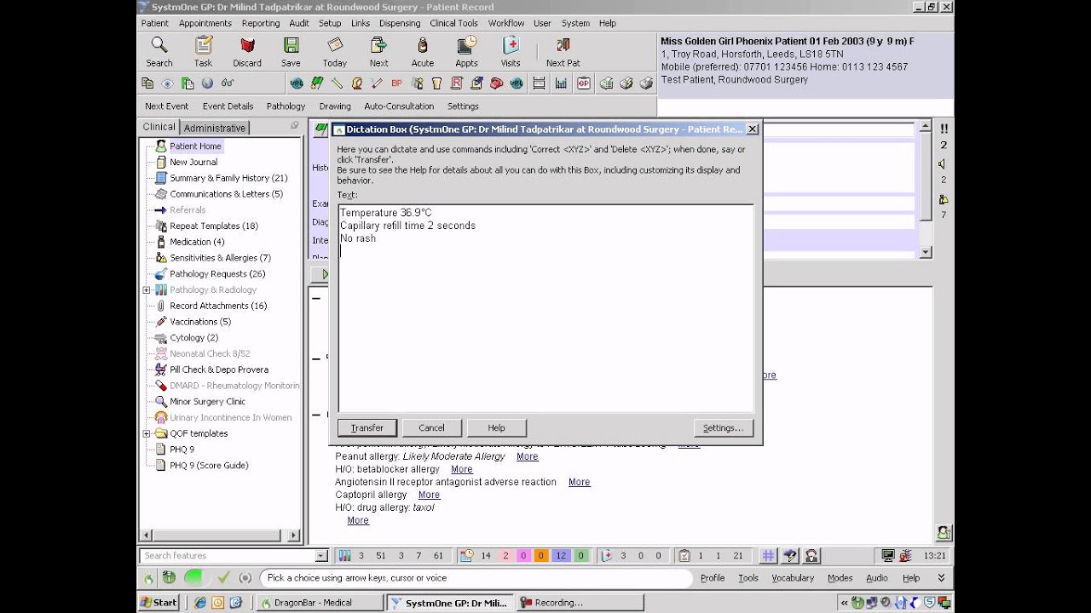Open the Search features dropdown arrow

pos(321,556)
